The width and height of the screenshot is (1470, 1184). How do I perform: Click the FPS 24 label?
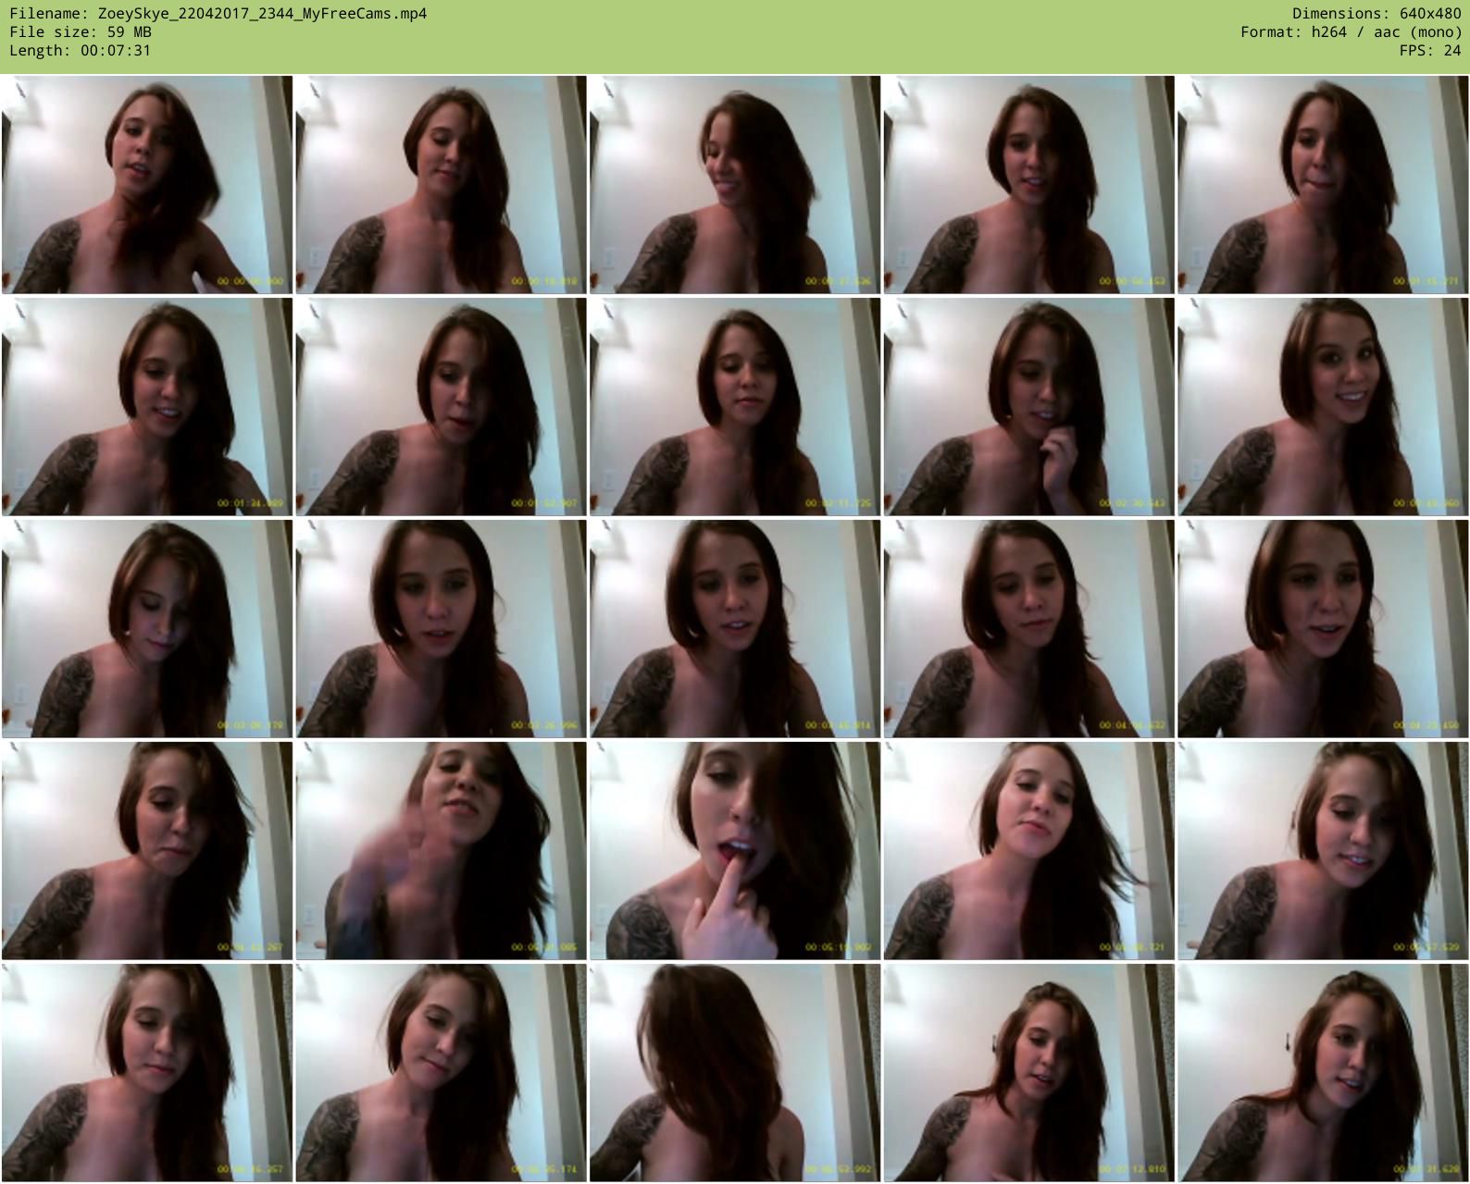(x=1429, y=51)
